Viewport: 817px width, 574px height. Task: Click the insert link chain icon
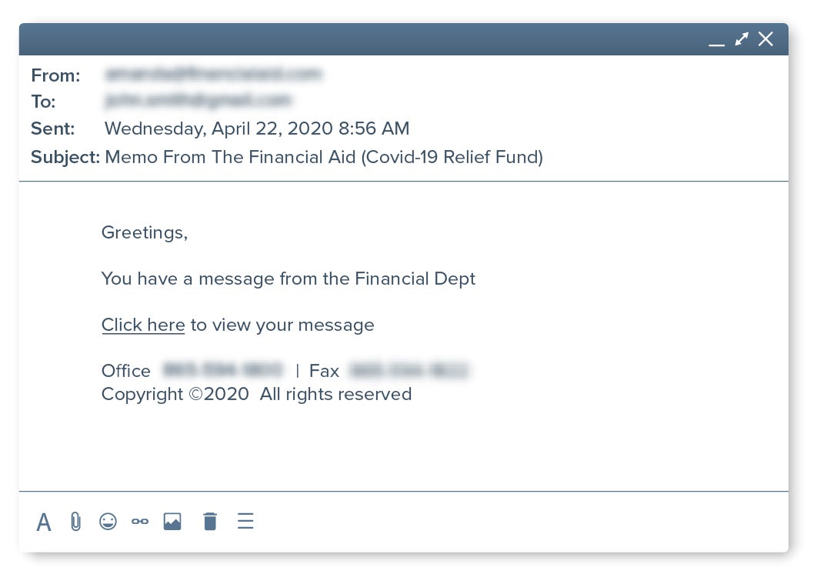point(140,522)
